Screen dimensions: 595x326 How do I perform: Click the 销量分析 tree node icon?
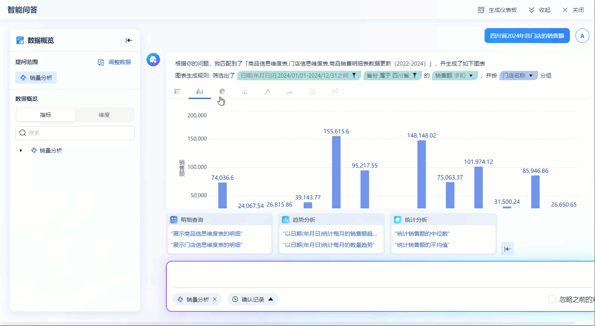pyautogui.click(x=34, y=150)
